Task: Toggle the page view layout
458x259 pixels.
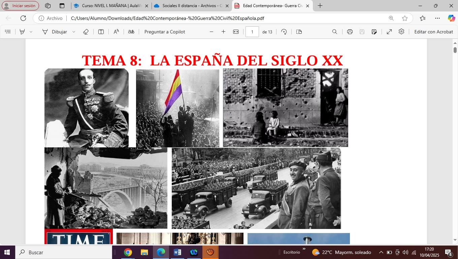Action: [x=299, y=32]
